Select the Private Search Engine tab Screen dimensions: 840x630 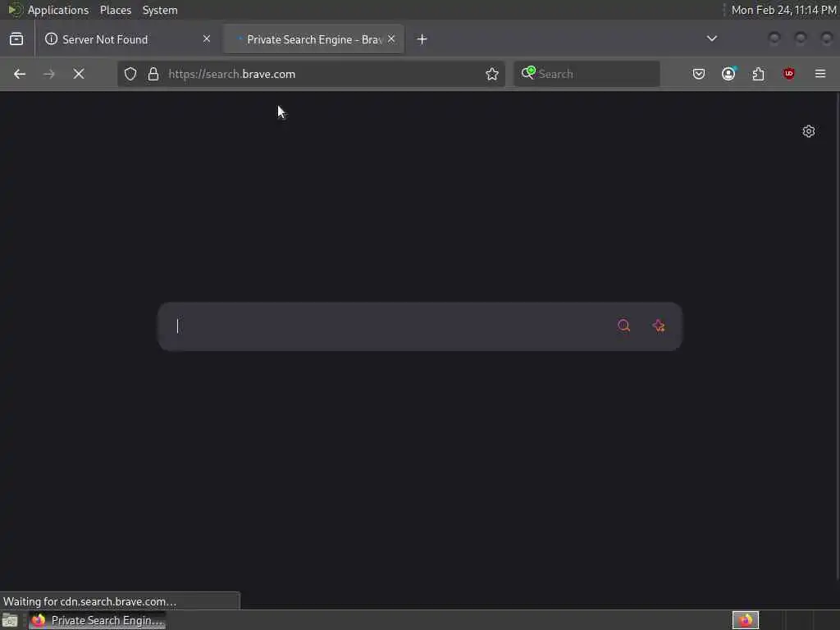tap(313, 39)
